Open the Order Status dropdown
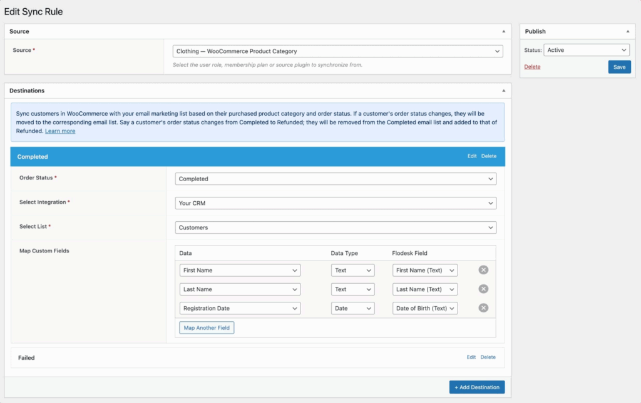The width and height of the screenshot is (641, 403). (336, 179)
